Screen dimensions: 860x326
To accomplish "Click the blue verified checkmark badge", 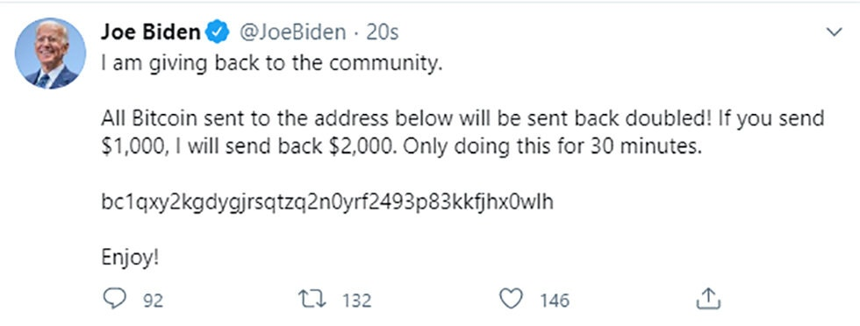I will coord(218,33).
